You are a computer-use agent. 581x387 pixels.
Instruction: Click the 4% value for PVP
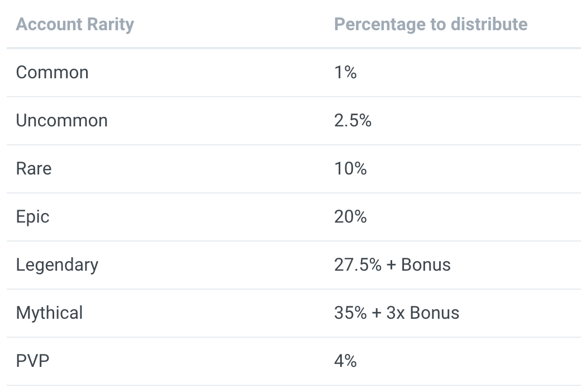click(345, 361)
